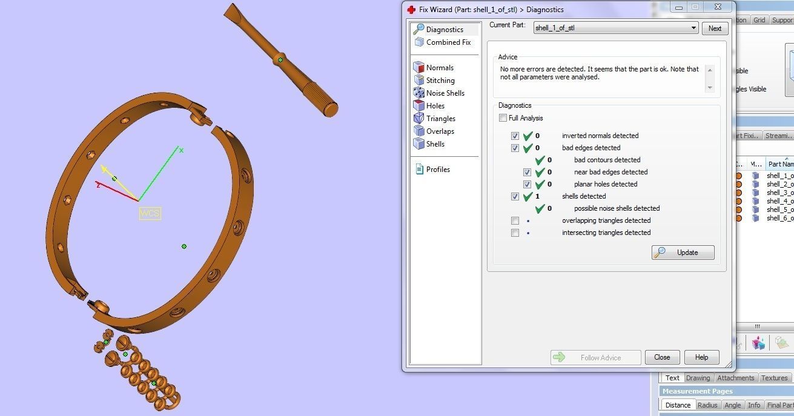
Task: Click the red cross Fix Wizard title icon
Action: pyautogui.click(x=411, y=10)
